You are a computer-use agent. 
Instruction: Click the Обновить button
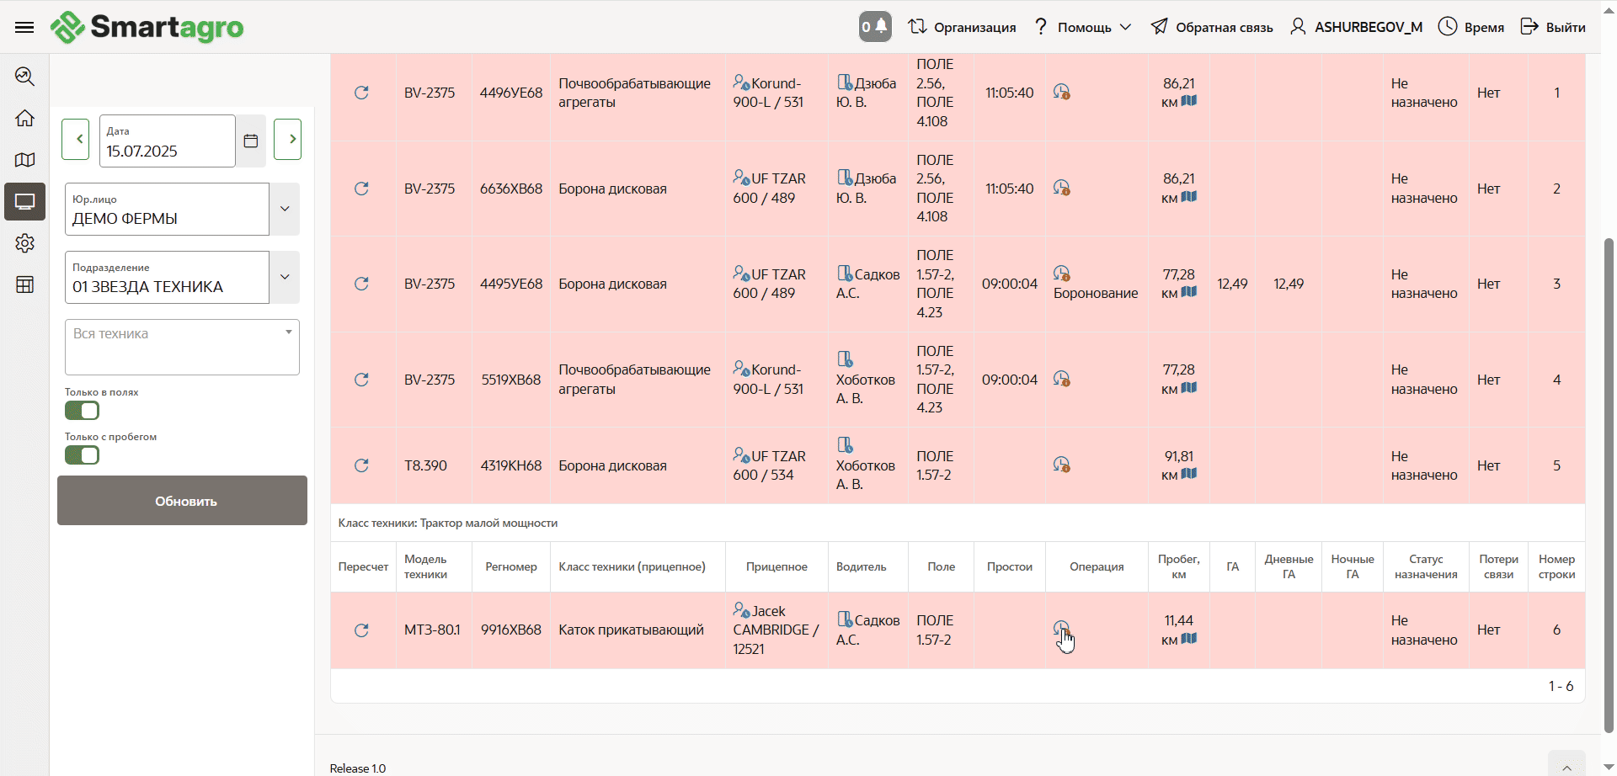tap(182, 501)
